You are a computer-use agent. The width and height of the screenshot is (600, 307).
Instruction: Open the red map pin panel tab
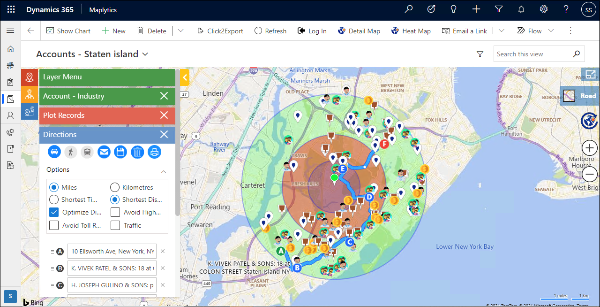[x=30, y=77]
